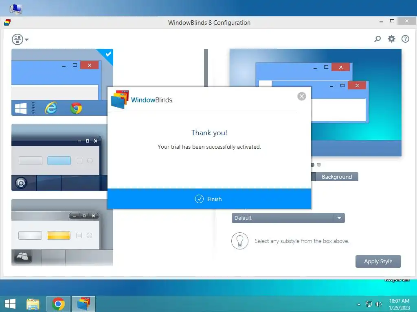Switch to the Background tab
This screenshot has height=312, width=417.
point(337,177)
